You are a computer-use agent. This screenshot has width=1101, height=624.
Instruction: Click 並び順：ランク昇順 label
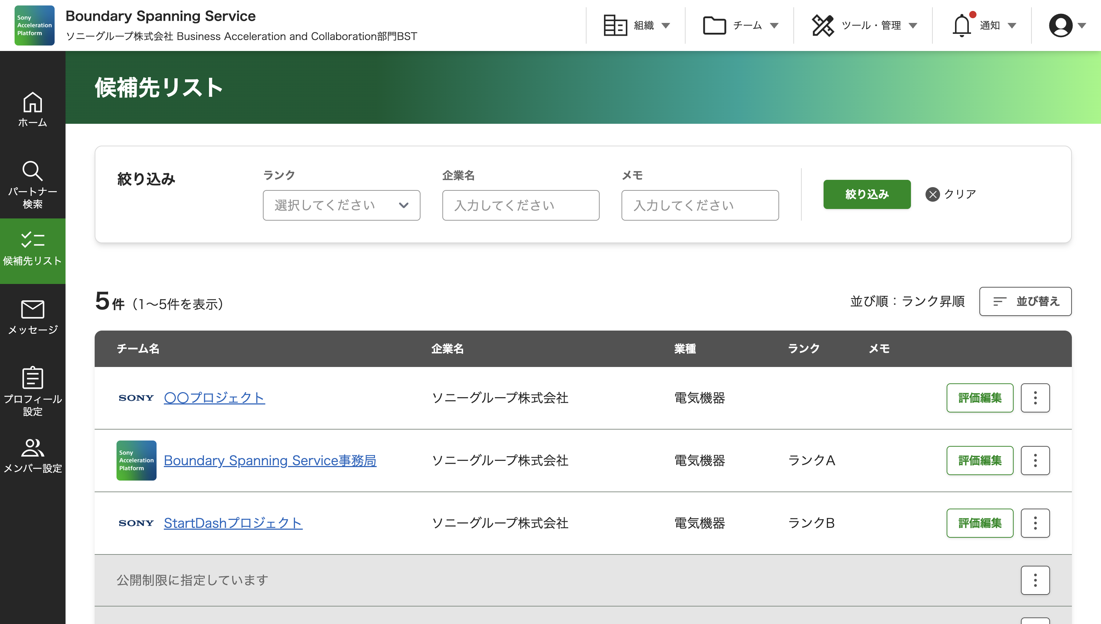point(907,301)
